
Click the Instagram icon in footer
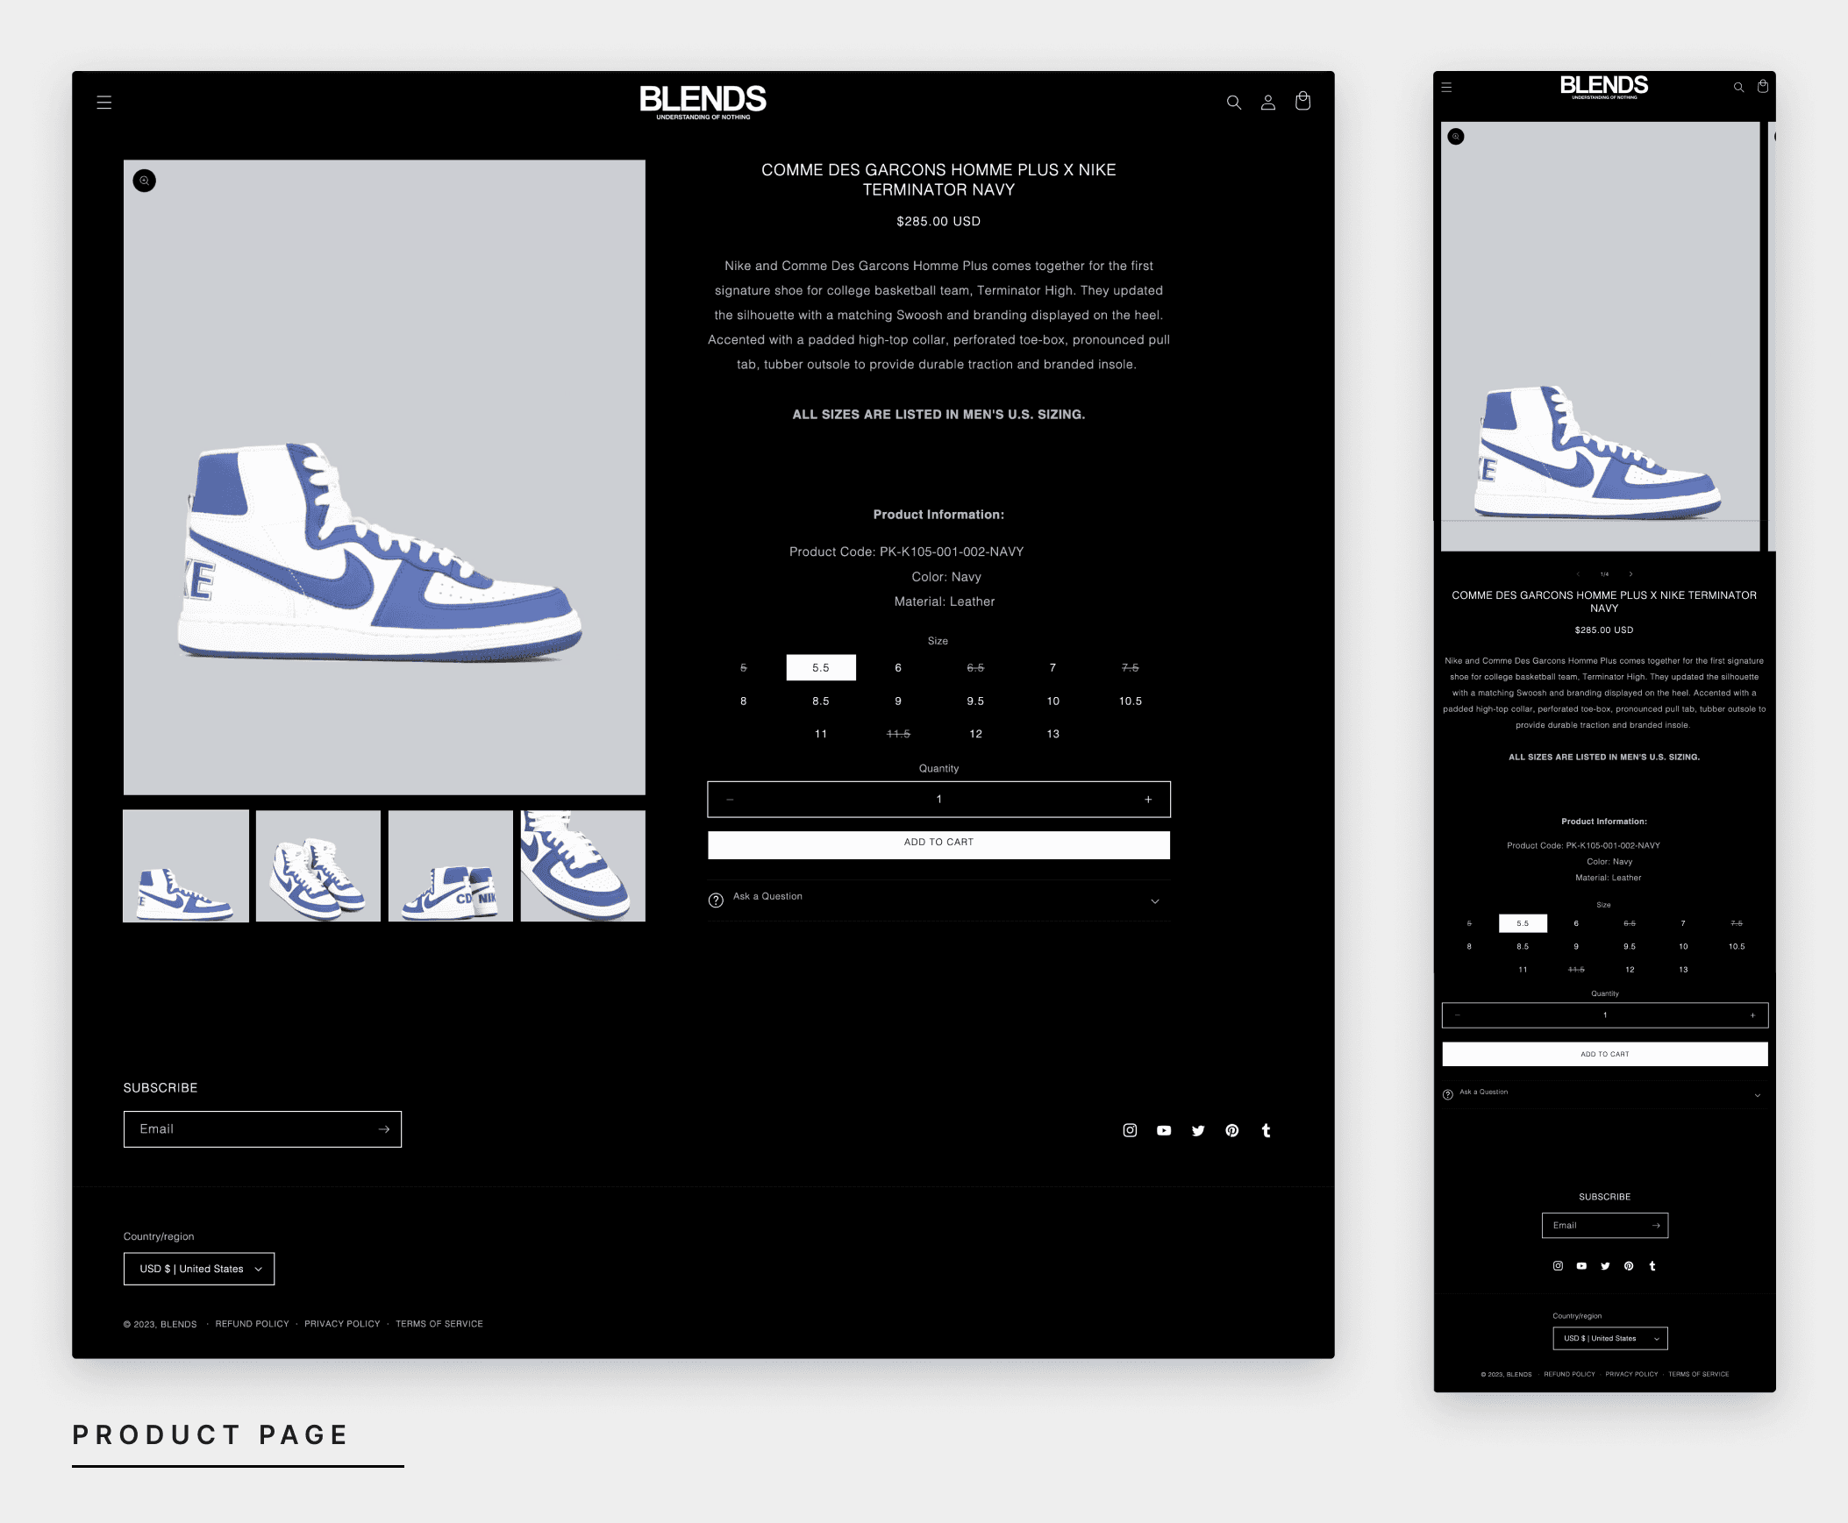[x=1131, y=1130]
